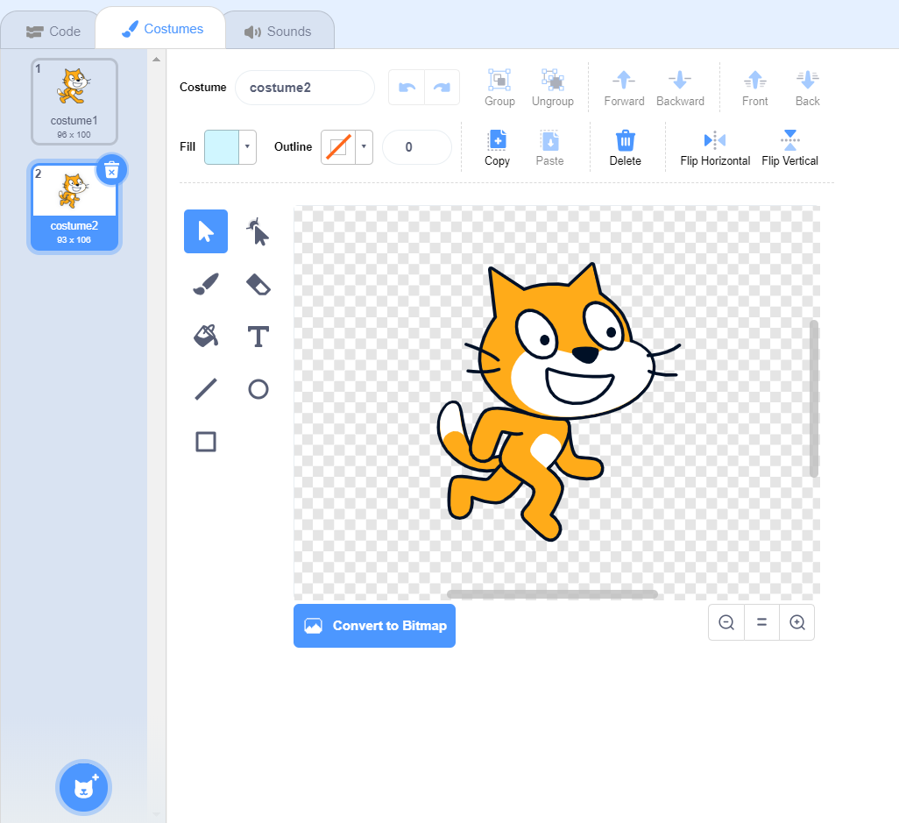Click the outline width number field
This screenshot has width=899, height=823.
(x=417, y=147)
